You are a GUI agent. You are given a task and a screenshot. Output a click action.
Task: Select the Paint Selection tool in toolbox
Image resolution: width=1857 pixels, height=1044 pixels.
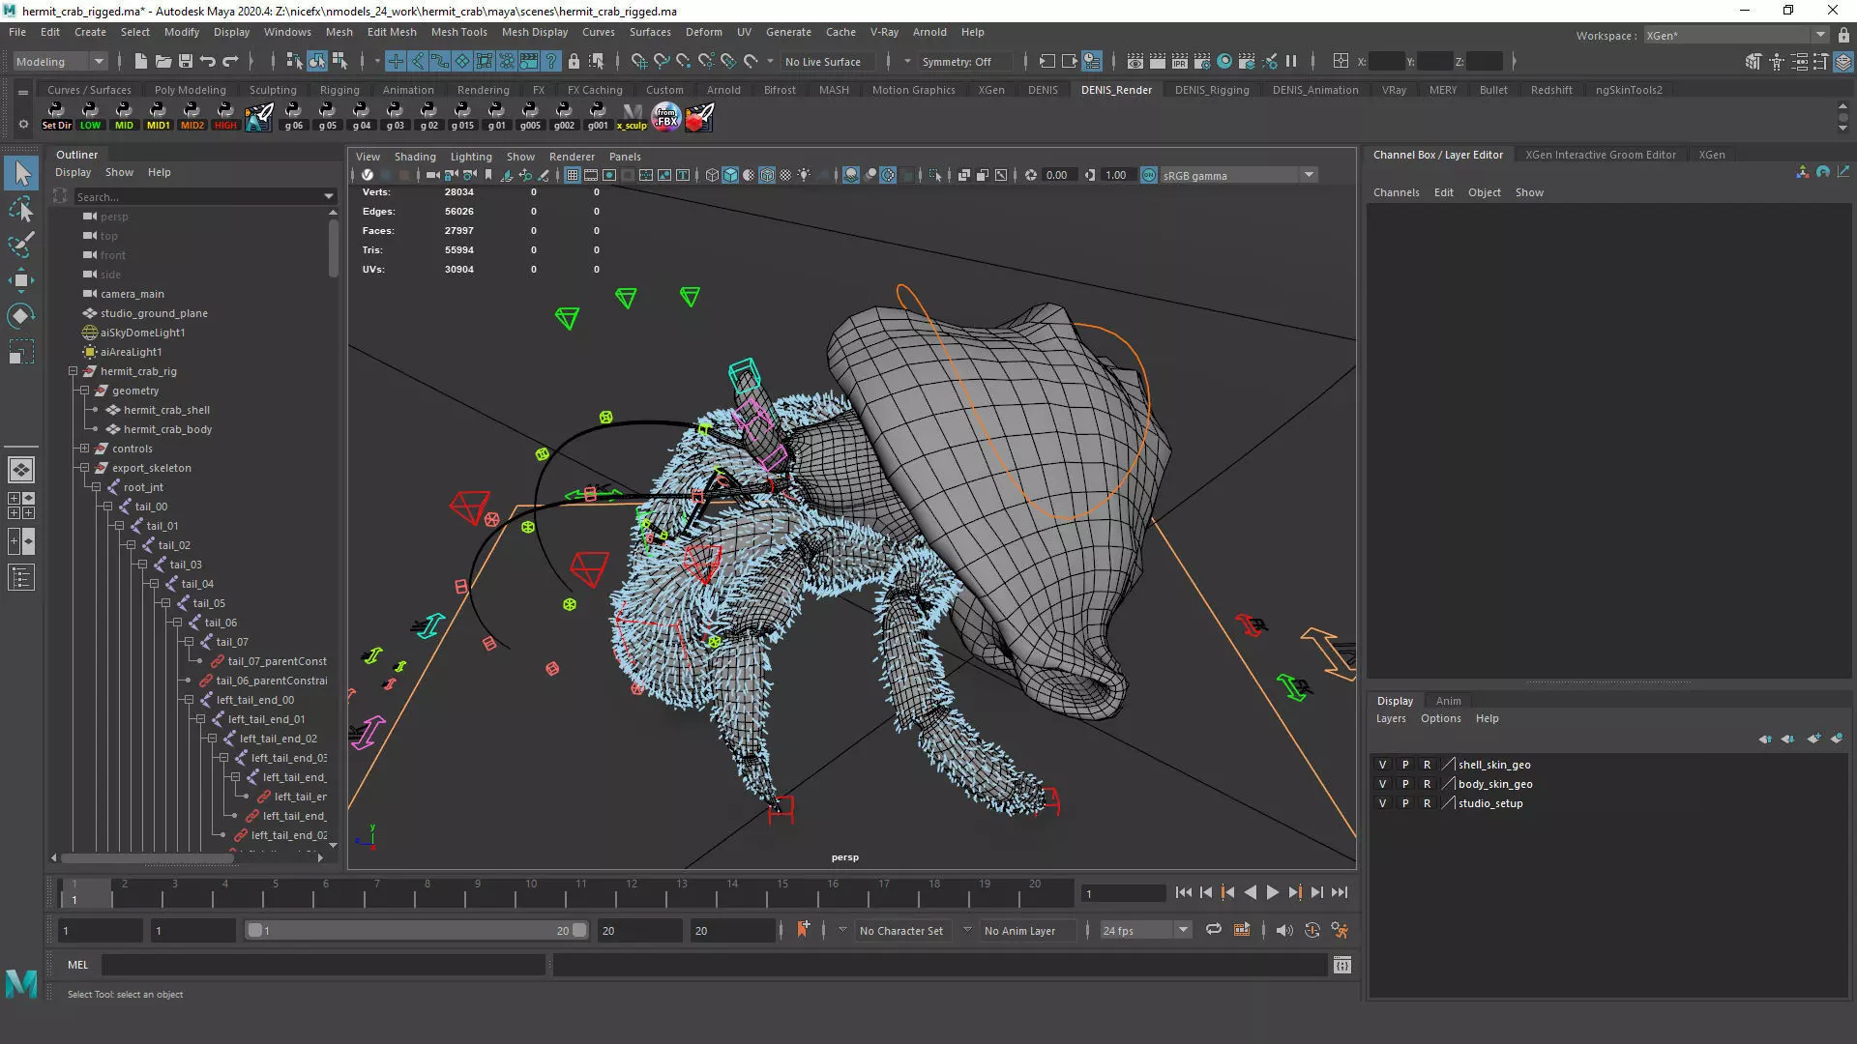click(21, 245)
